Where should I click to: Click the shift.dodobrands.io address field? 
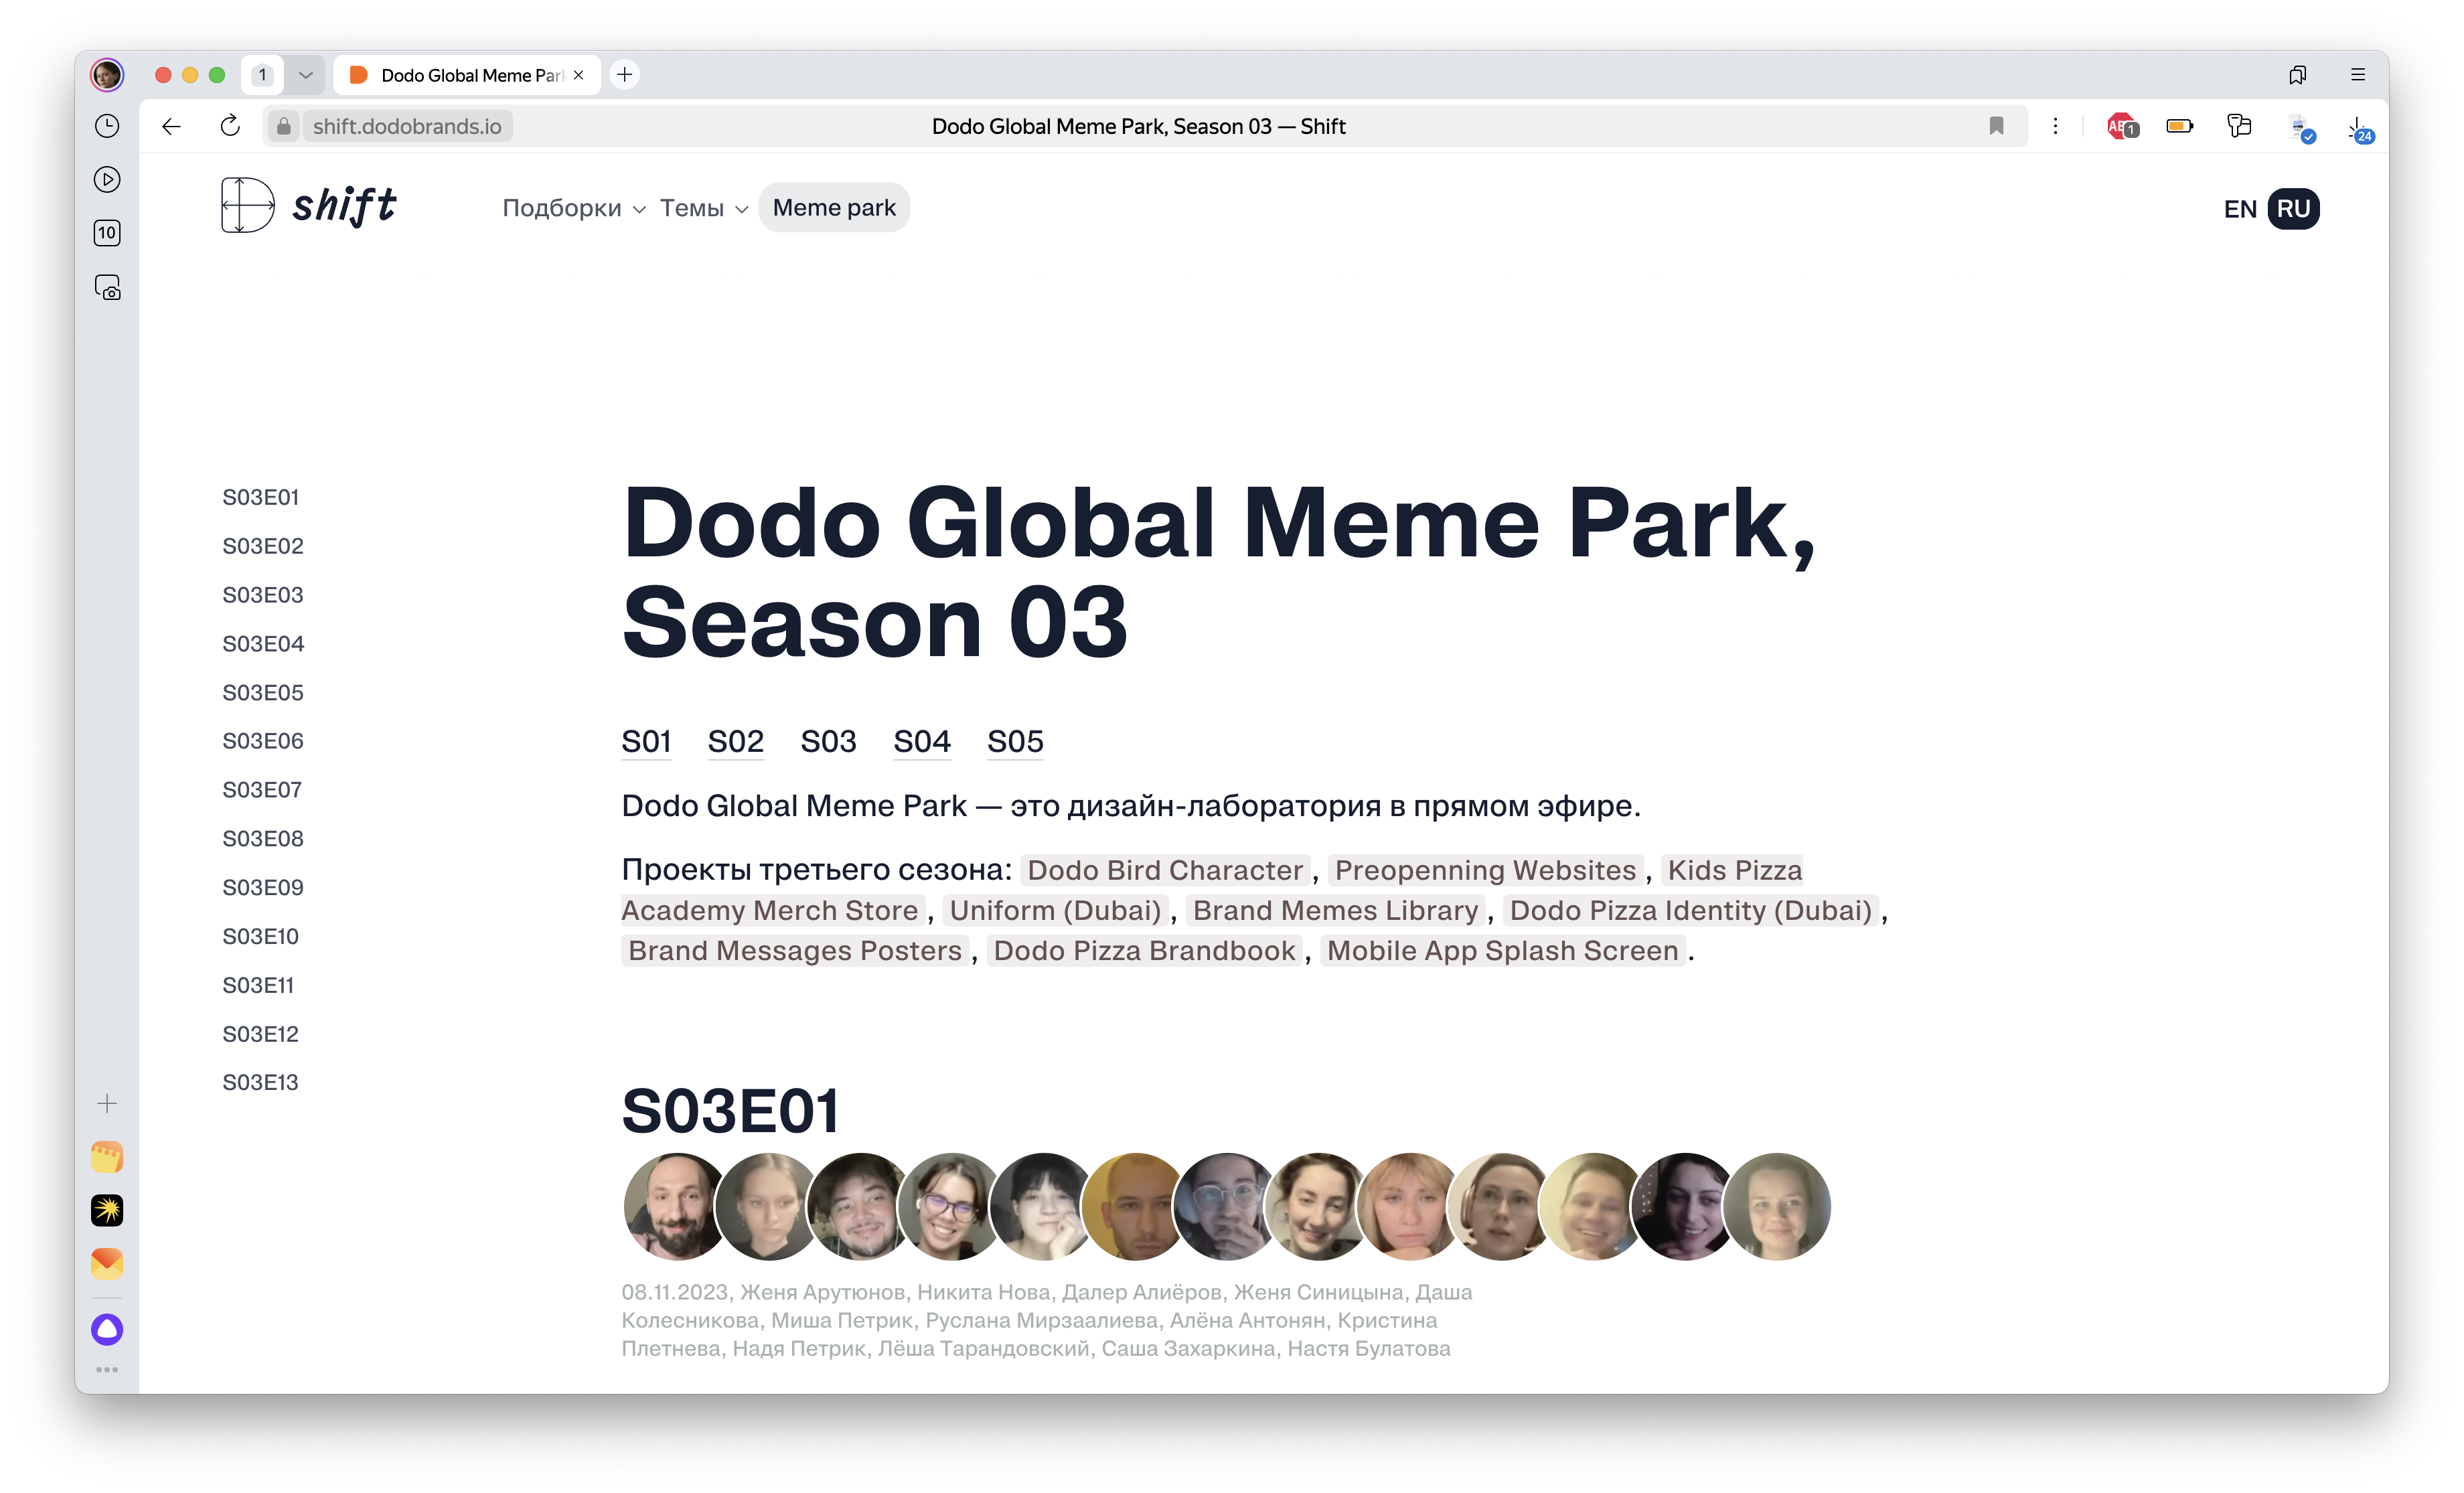click(x=407, y=126)
